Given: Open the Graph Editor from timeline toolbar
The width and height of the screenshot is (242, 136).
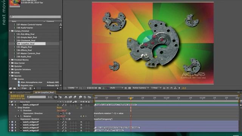Looking at the screenshot, I should click(x=89, y=97).
